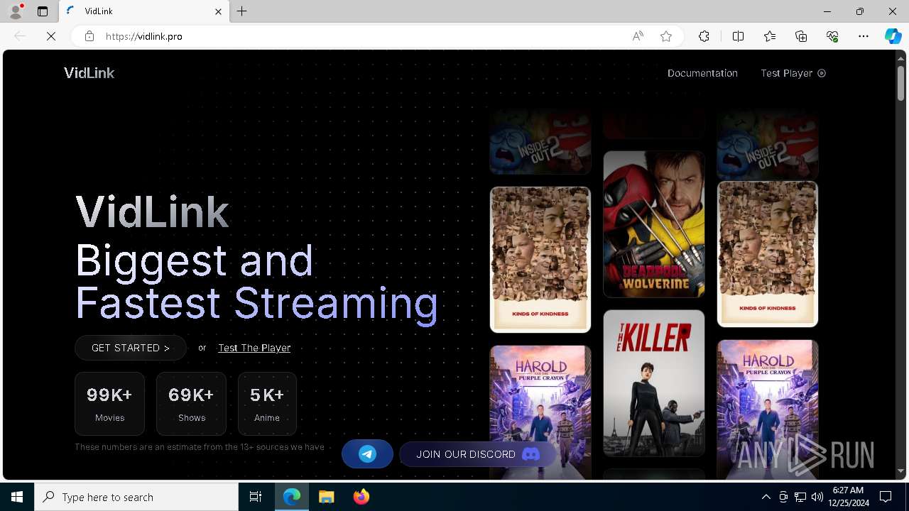909x511 pixels.
Task: Click the vertical scrollbar thumb
Action: [900, 82]
